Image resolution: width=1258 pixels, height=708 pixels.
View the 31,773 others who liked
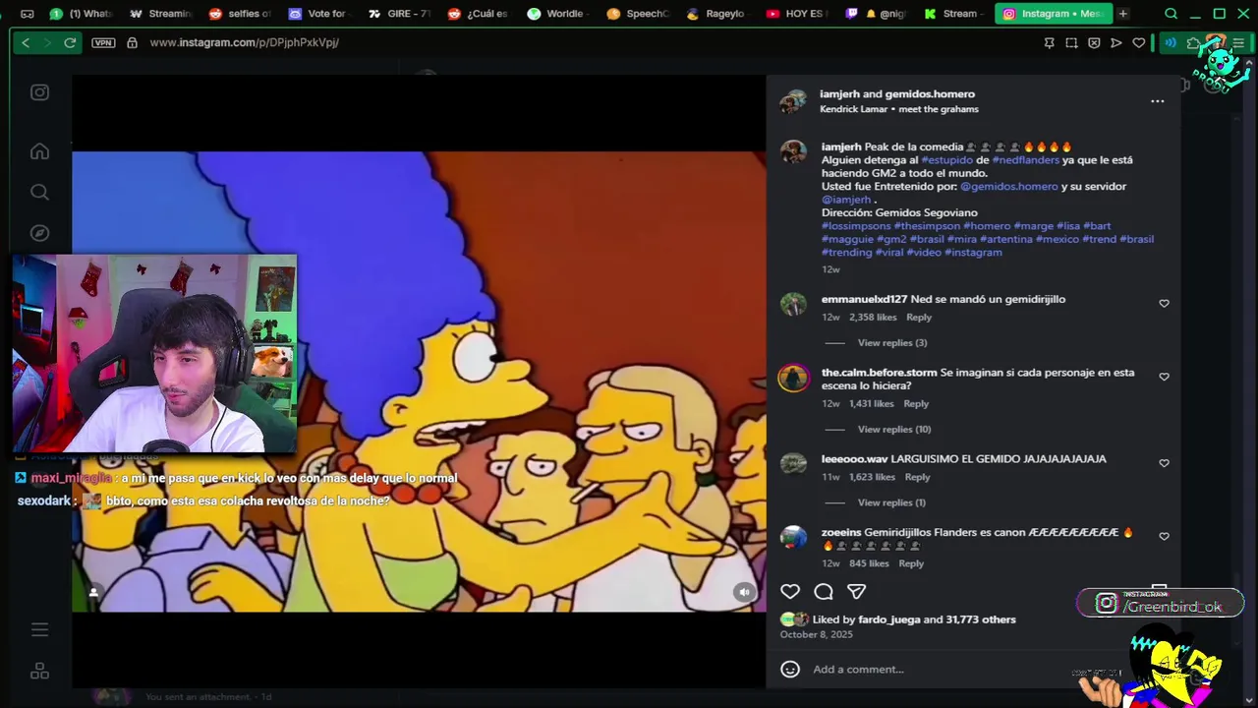981,619
